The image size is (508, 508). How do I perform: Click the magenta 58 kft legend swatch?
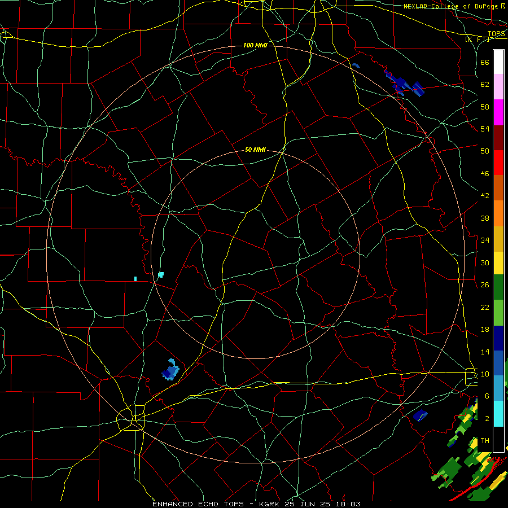tap(498, 112)
